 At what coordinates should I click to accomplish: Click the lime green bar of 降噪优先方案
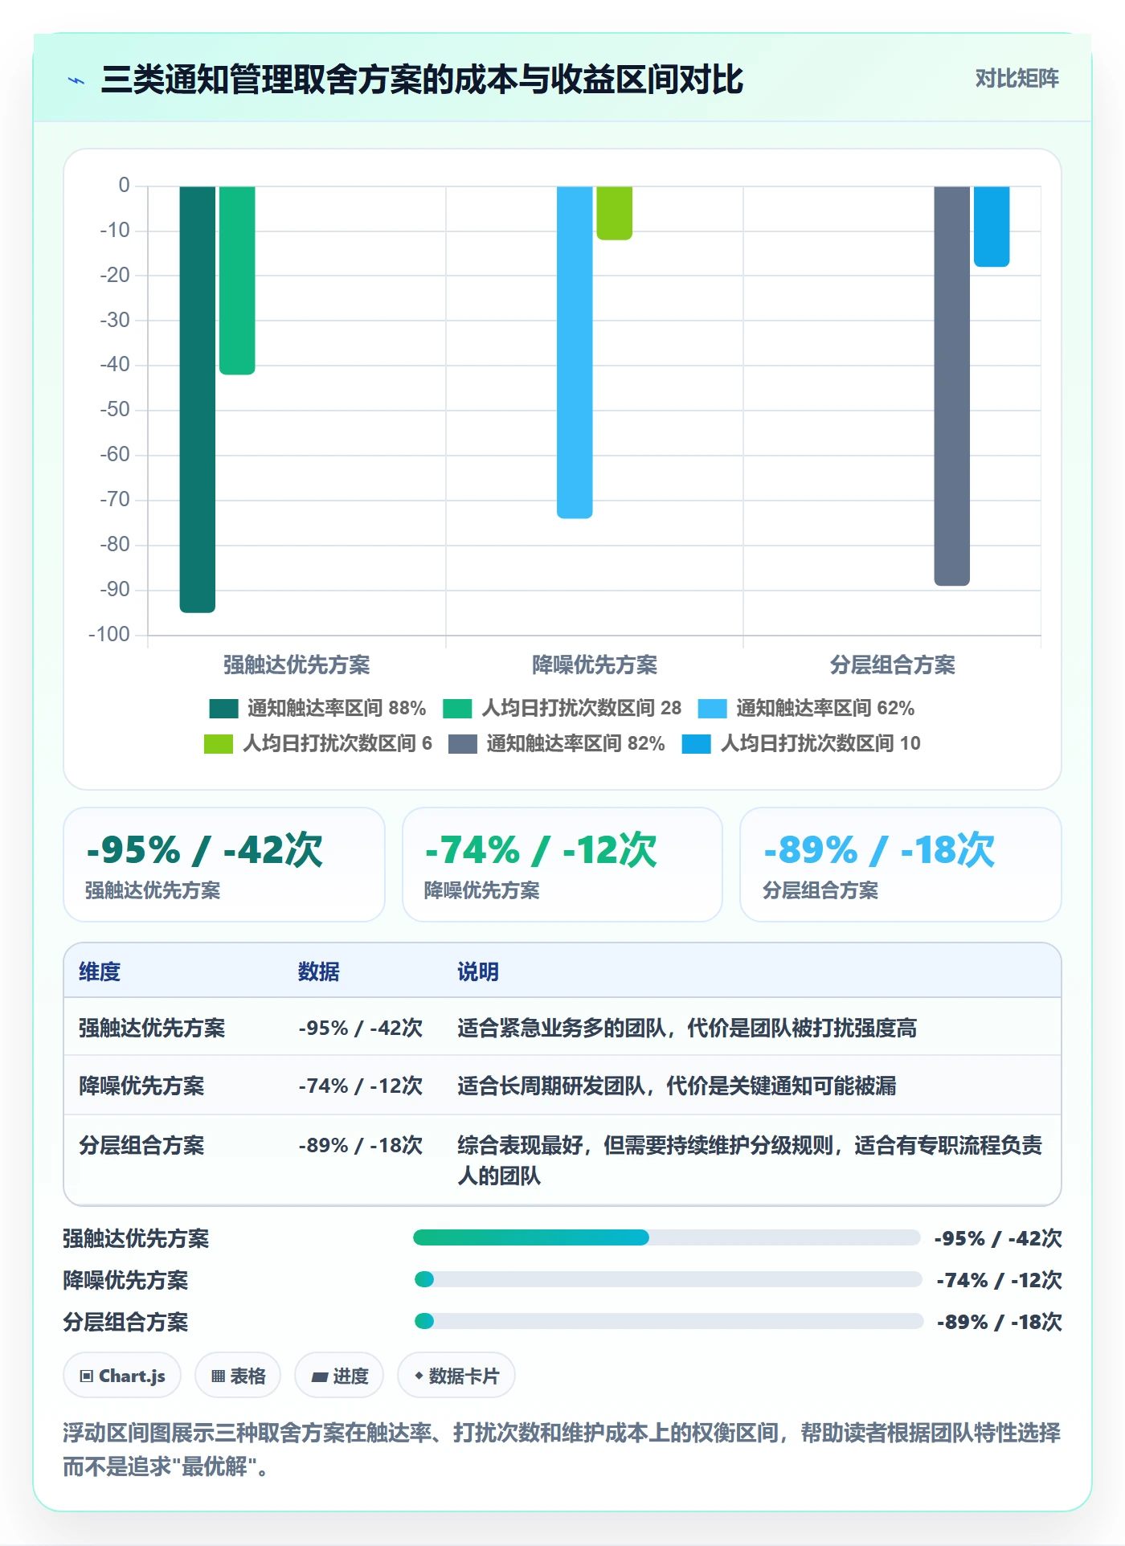tap(614, 213)
